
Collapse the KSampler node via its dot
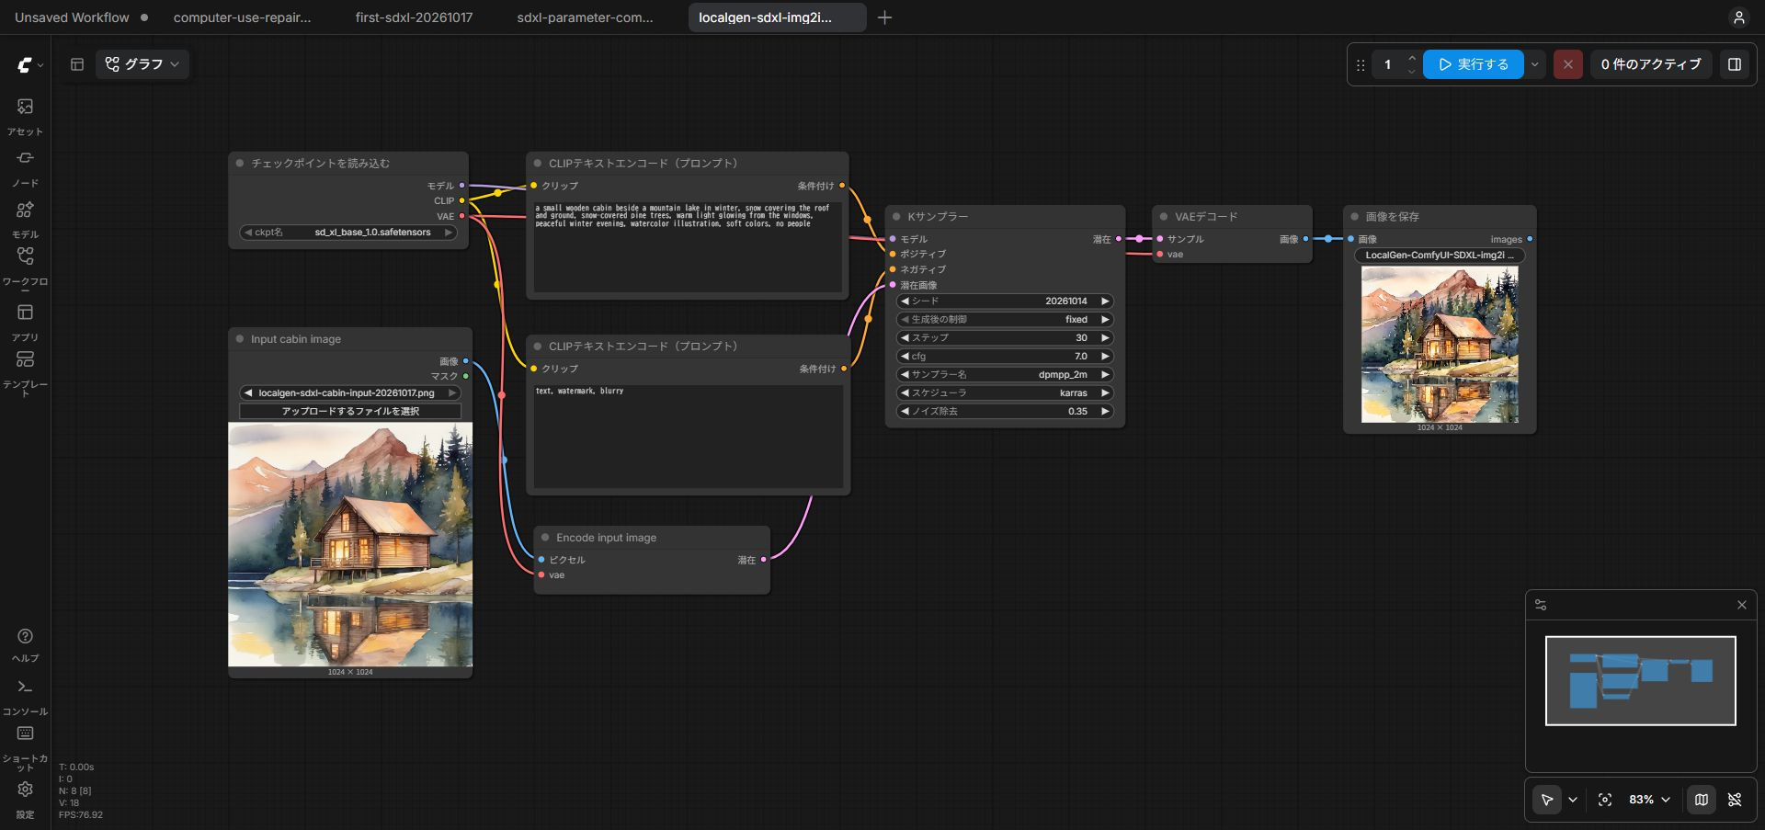point(896,217)
